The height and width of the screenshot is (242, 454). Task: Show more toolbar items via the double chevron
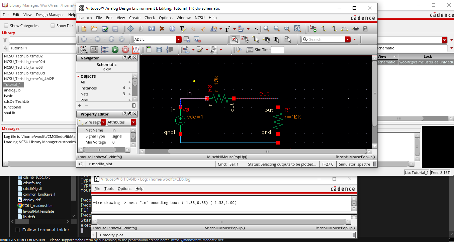tap(257, 29)
